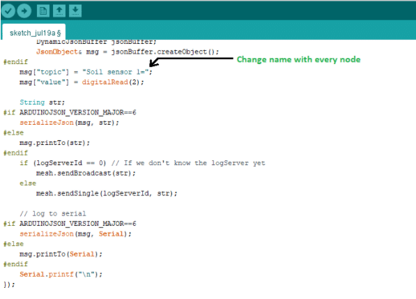This screenshot has width=416, height=299.
Task: Click the msg.printTo(Serial) line
Action: click(61, 254)
